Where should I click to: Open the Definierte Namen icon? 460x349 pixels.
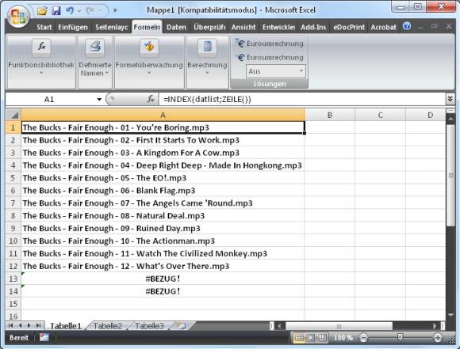click(x=94, y=47)
